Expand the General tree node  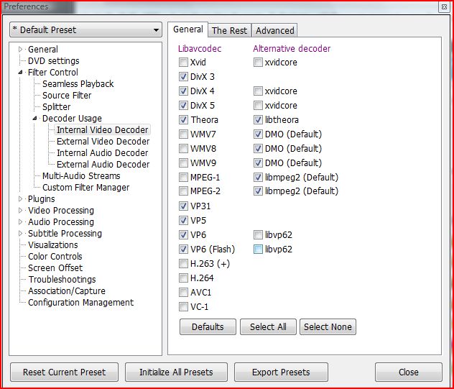(21, 50)
